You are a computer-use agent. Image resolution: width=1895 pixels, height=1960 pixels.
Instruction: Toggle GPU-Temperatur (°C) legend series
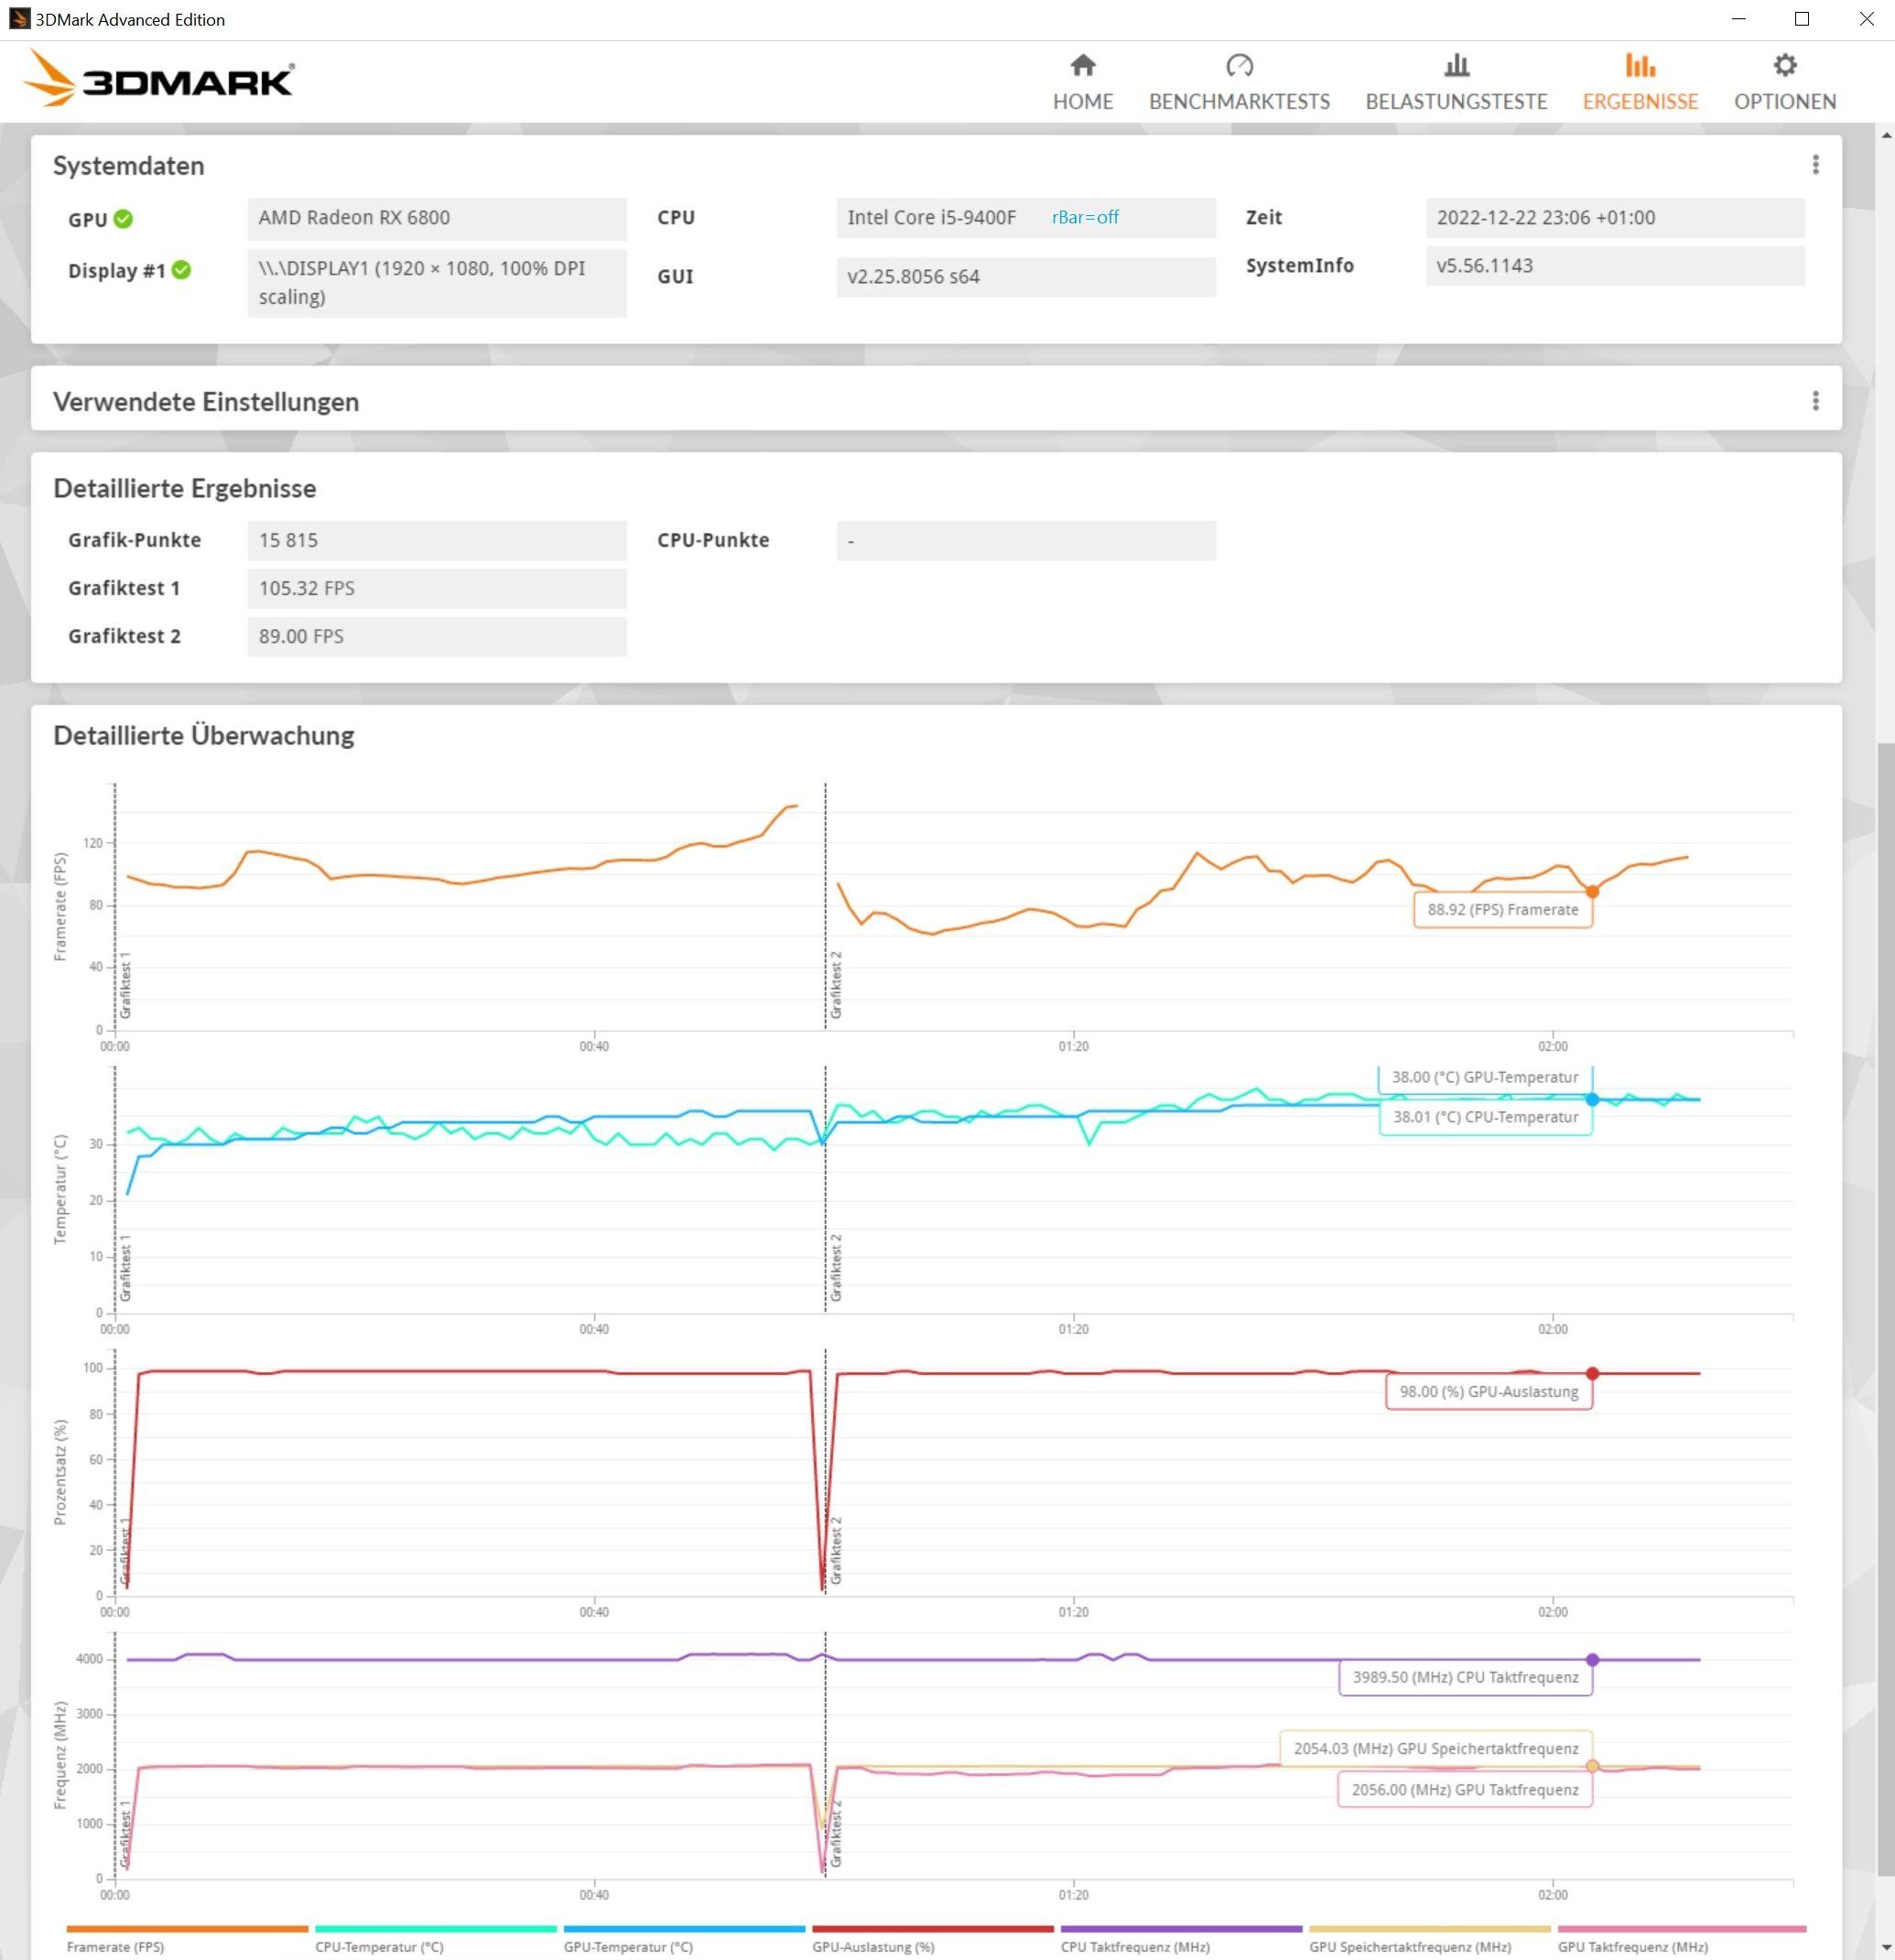coord(684,1940)
